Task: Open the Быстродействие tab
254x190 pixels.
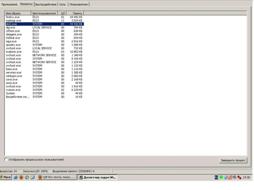Action: pos(46,5)
